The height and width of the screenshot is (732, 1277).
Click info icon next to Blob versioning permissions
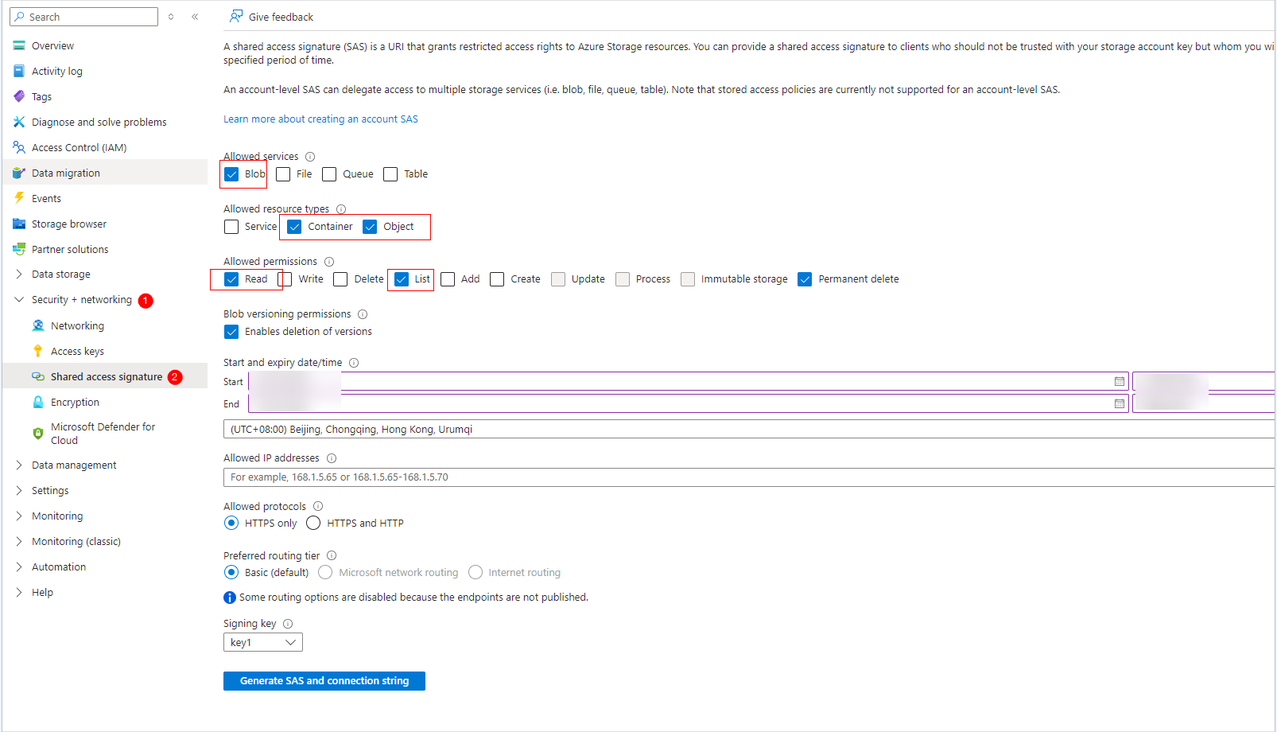(363, 314)
